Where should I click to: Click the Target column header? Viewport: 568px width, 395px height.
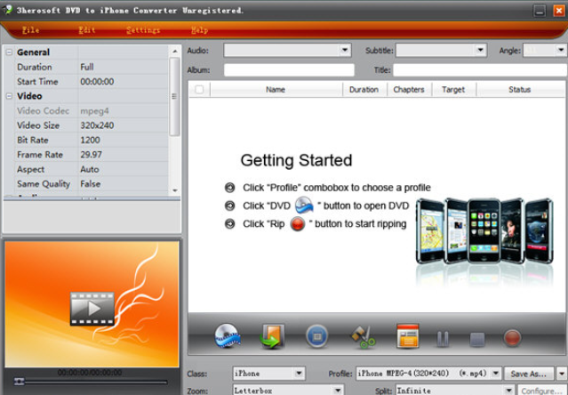point(453,90)
